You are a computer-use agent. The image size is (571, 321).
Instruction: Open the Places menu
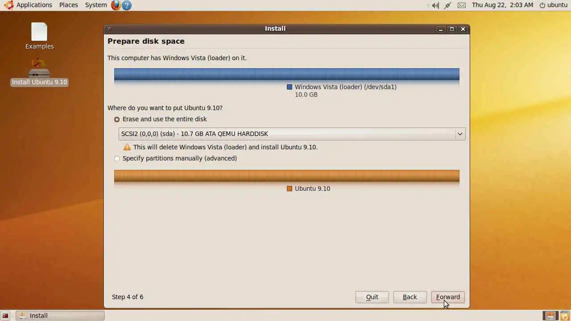point(69,5)
